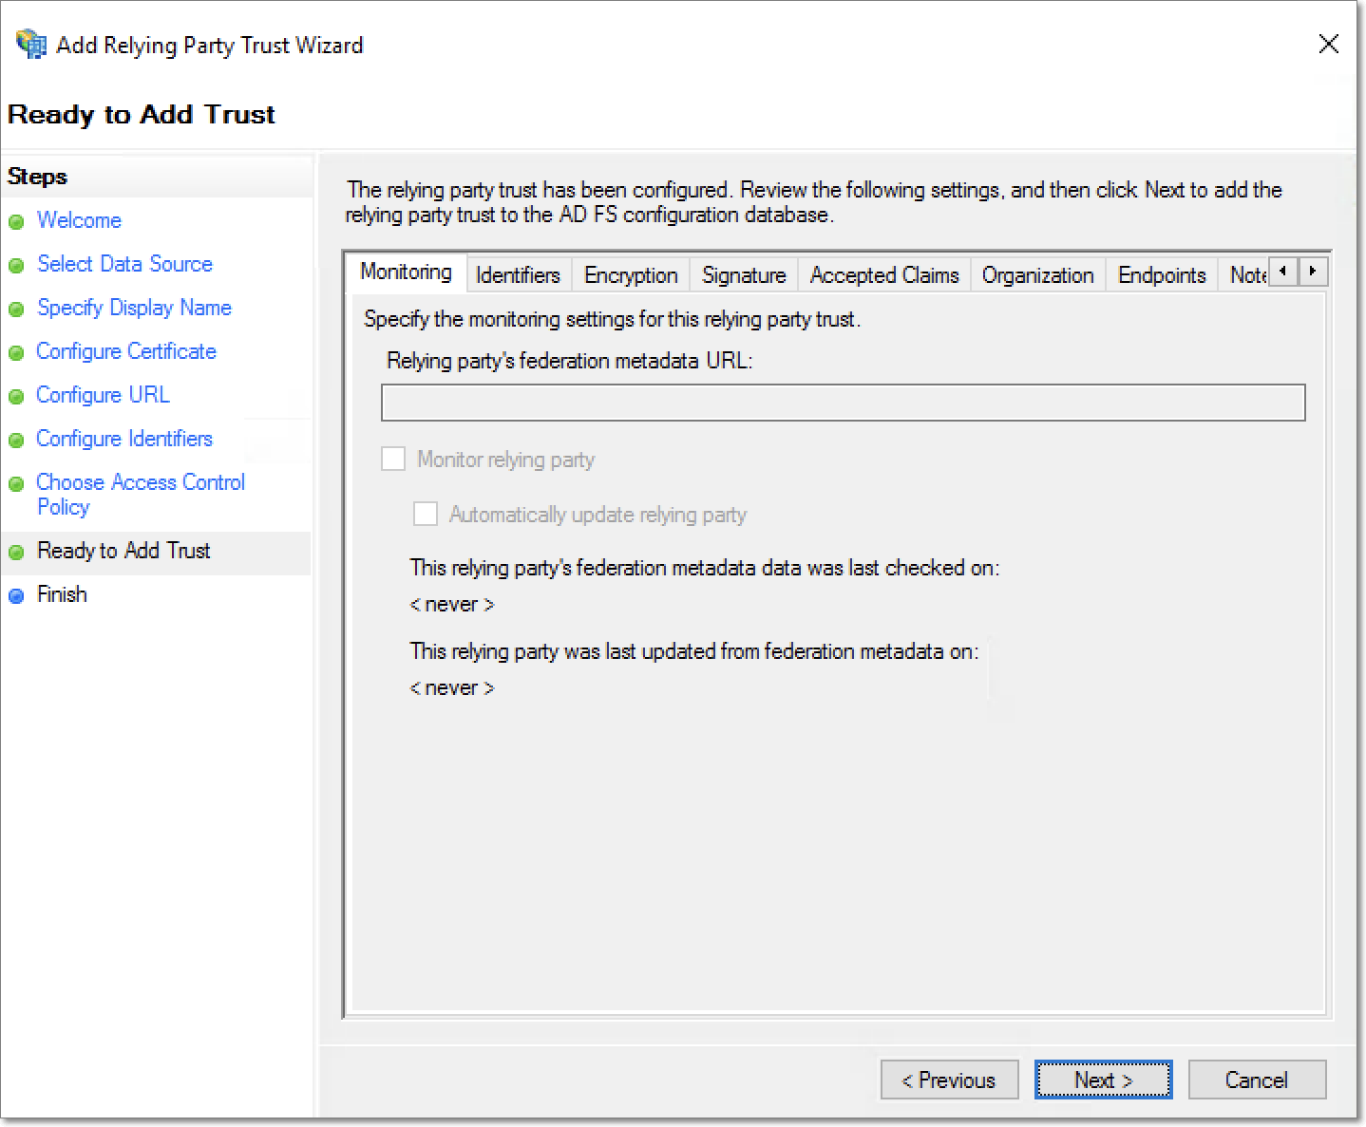Image resolution: width=1366 pixels, height=1127 pixels.
Task: Click the wizard icon in the title bar
Action: point(31,44)
